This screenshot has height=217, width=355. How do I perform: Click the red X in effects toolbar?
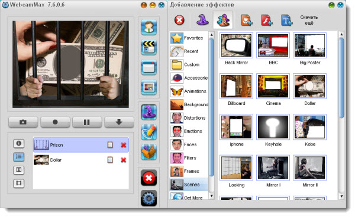[179, 20]
